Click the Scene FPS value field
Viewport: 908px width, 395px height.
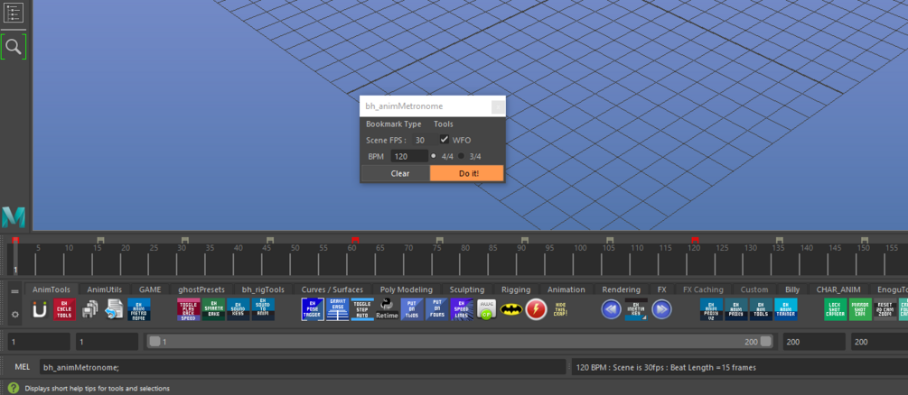pyautogui.click(x=424, y=140)
